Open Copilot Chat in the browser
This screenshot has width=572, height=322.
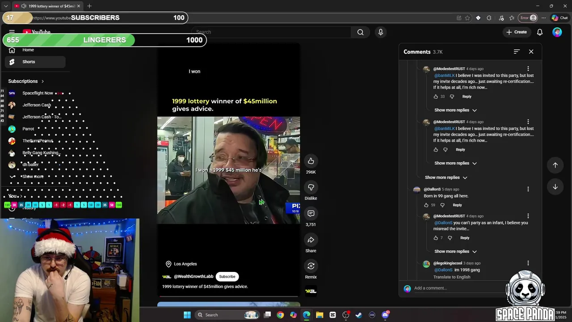559,18
